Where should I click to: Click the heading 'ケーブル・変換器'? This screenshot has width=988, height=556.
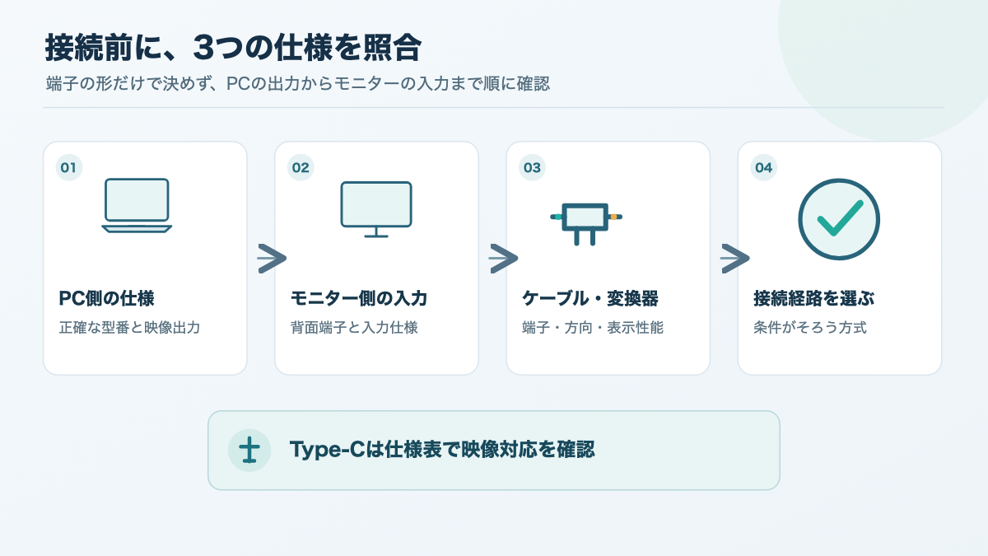(x=590, y=298)
